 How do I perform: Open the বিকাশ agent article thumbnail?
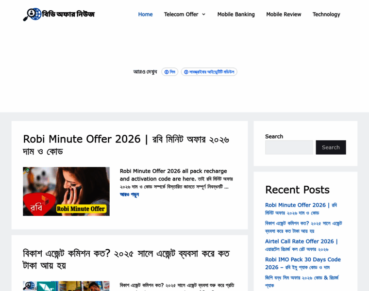66,286
